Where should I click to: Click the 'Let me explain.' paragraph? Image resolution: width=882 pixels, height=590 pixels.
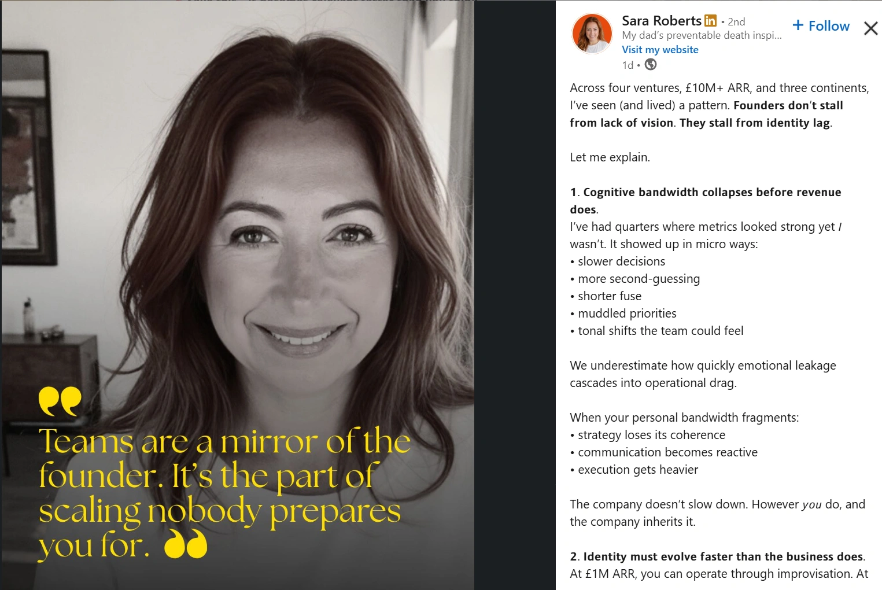pos(610,157)
